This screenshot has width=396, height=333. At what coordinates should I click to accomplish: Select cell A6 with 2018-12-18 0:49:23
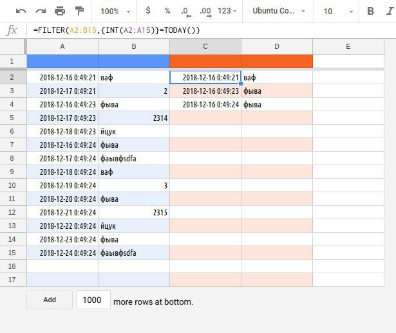click(x=62, y=131)
